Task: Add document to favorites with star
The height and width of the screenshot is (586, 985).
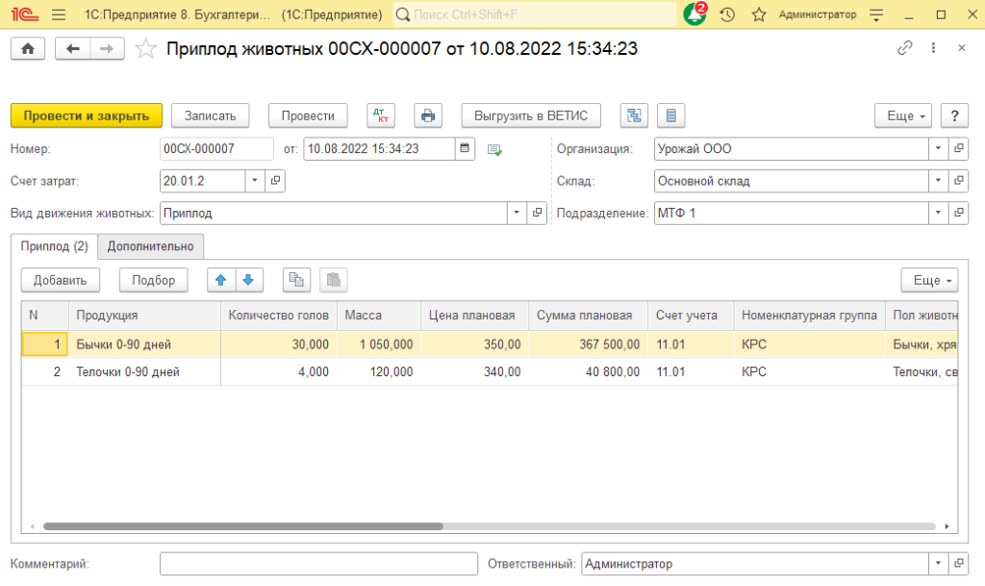Action: tap(146, 48)
